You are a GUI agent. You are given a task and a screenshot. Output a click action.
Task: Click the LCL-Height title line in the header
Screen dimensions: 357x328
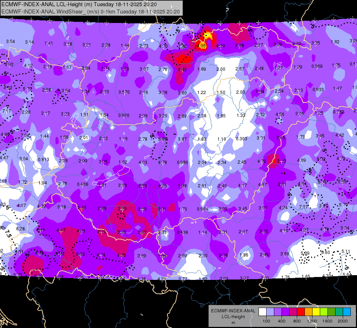[x=79, y=4]
